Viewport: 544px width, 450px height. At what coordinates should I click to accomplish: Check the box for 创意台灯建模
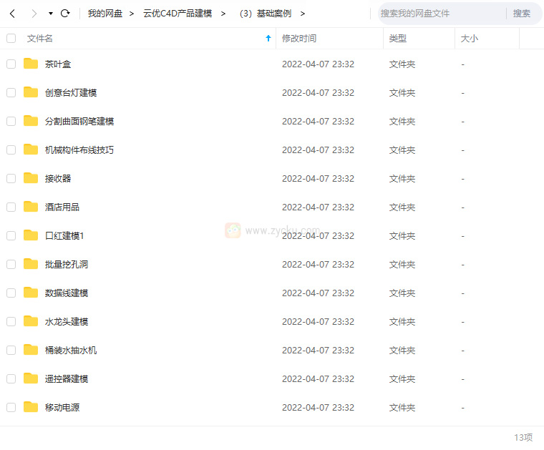point(11,92)
